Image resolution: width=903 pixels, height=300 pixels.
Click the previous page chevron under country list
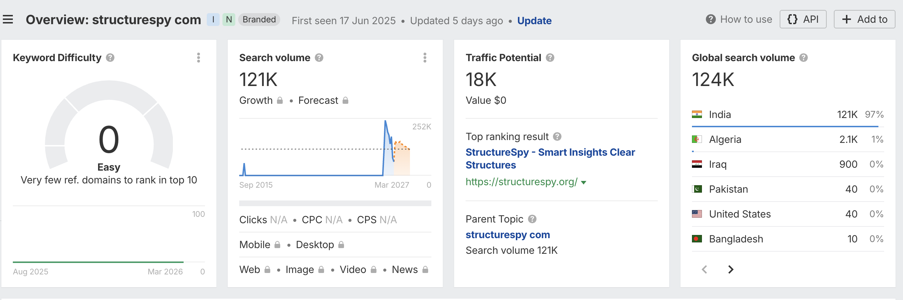pos(705,269)
